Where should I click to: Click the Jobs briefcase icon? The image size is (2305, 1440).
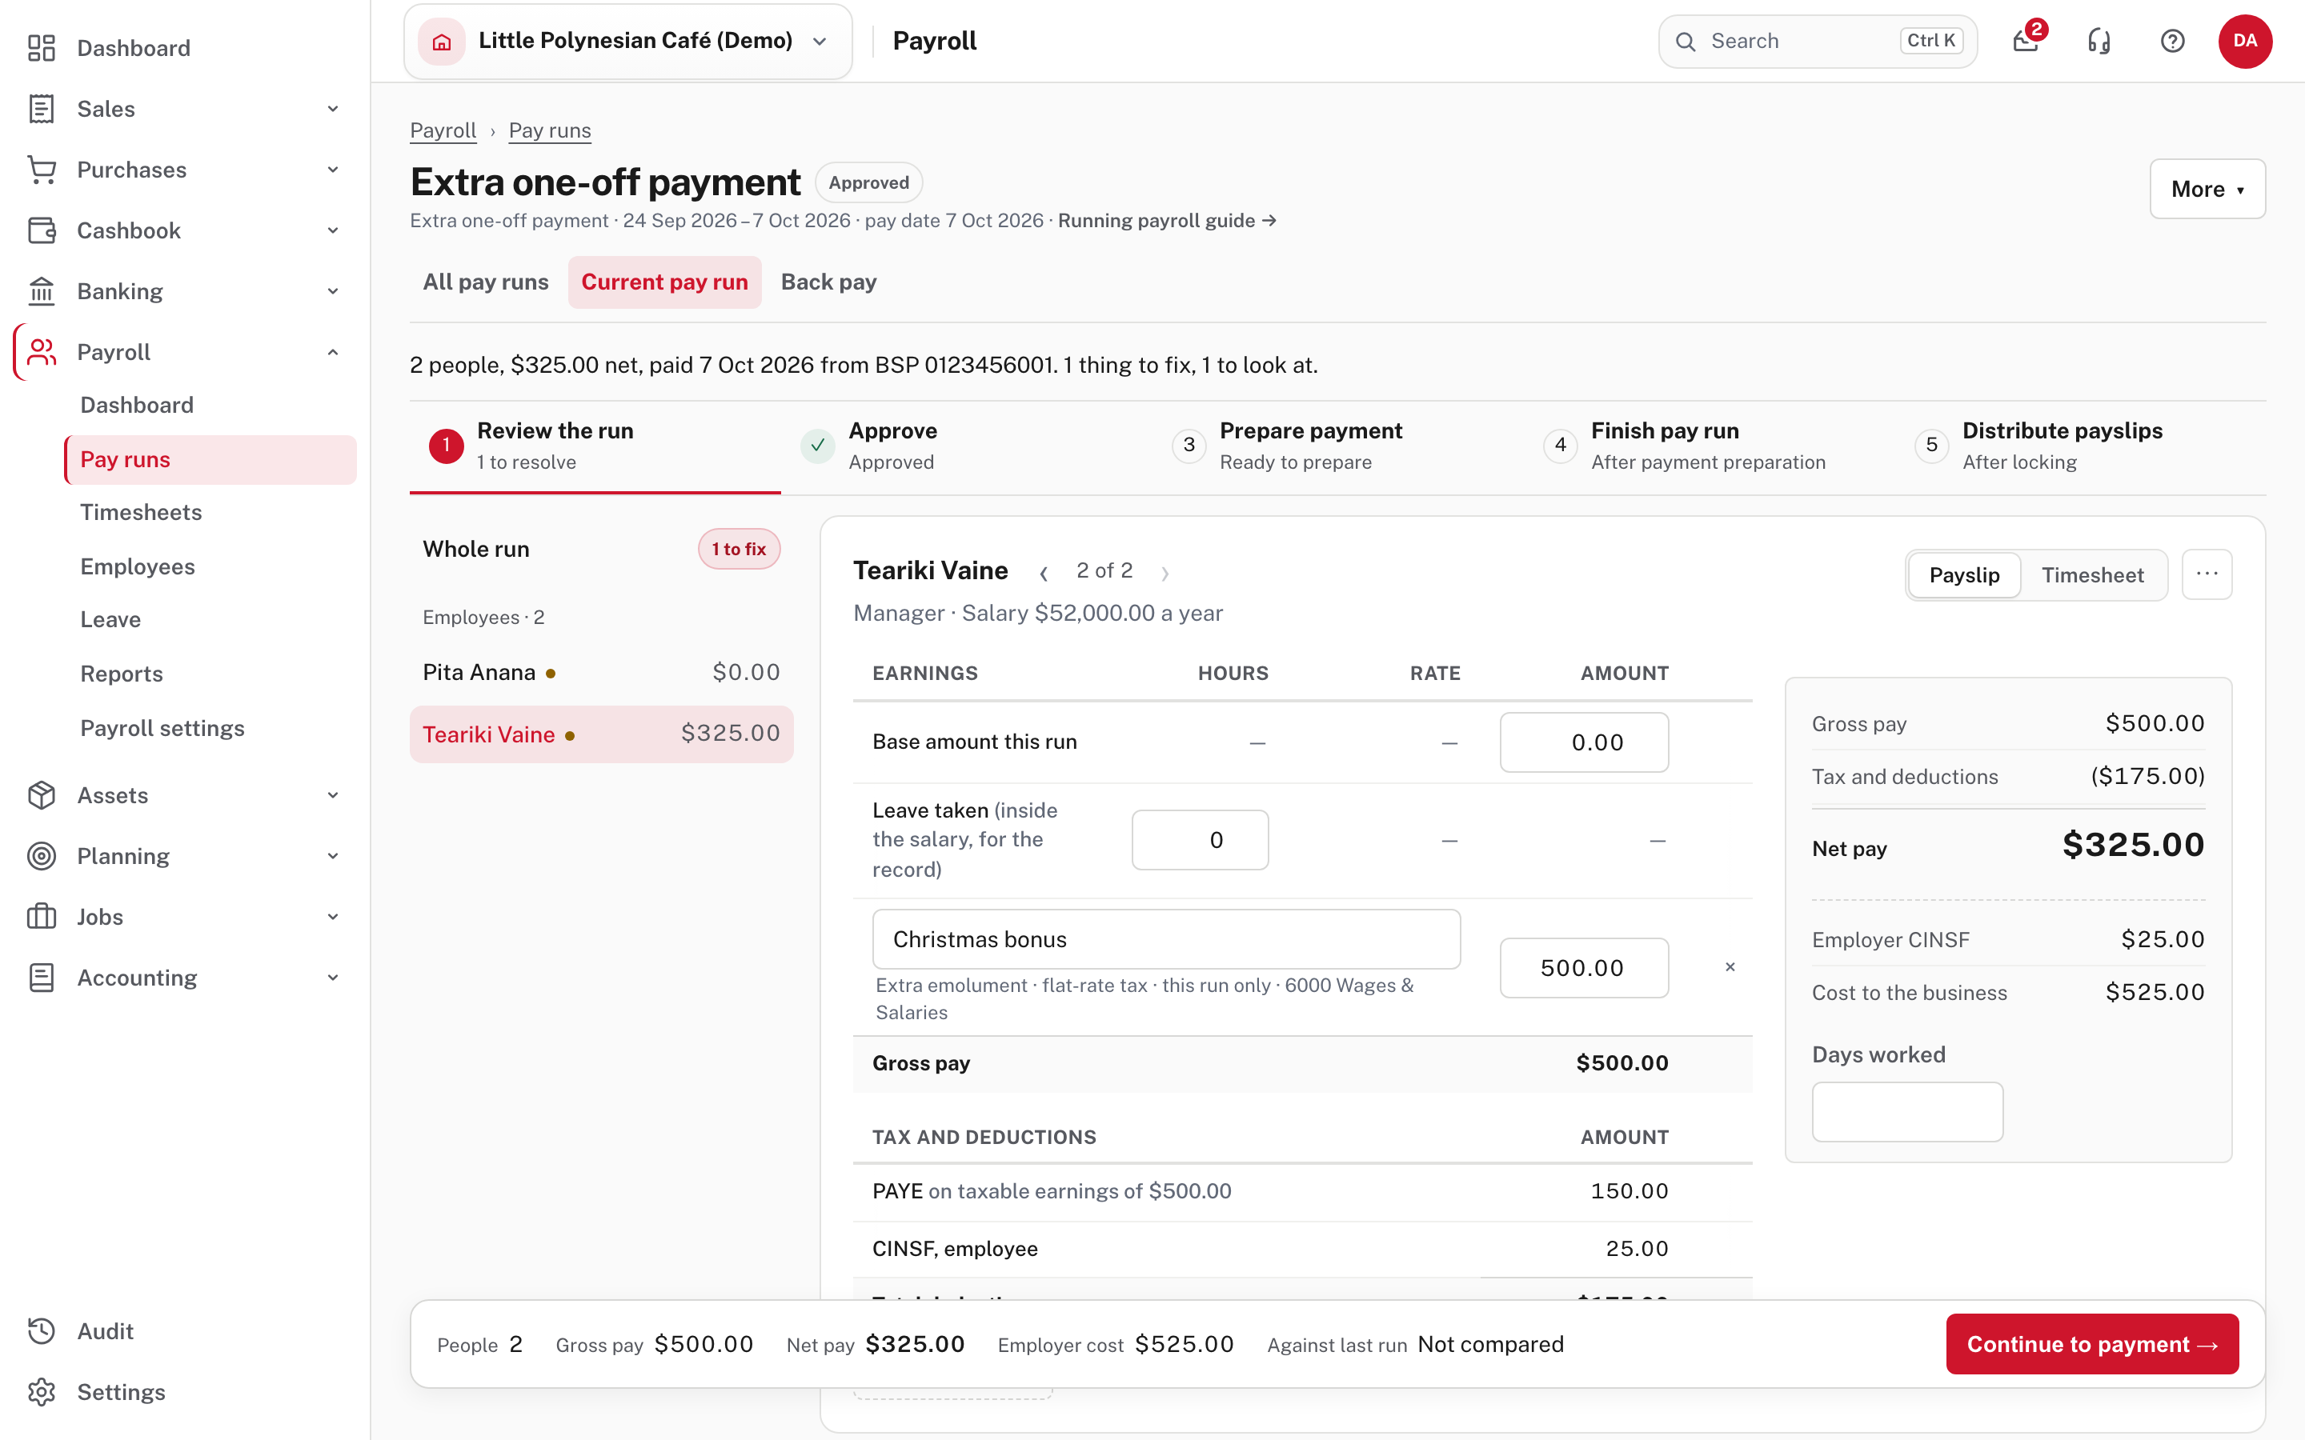point(41,917)
